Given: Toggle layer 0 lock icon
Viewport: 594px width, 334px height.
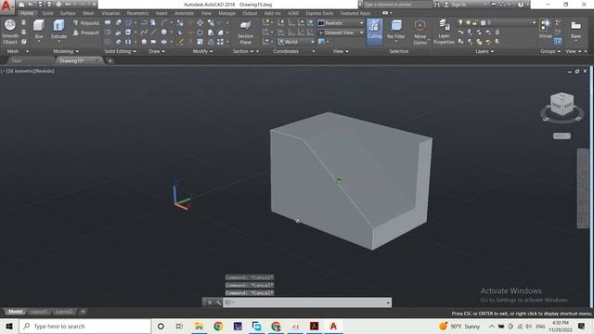Looking at the screenshot, I should tap(475, 22).
